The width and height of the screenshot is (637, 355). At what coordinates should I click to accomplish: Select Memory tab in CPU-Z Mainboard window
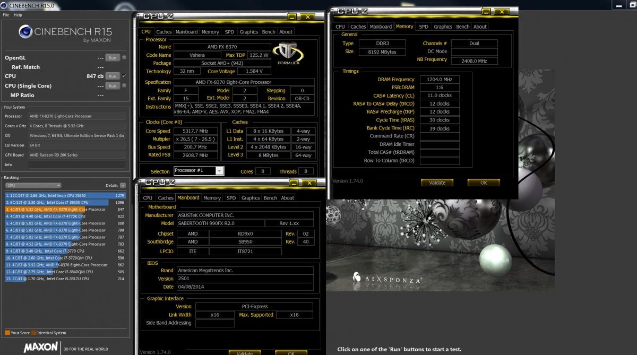click(212, 198)
